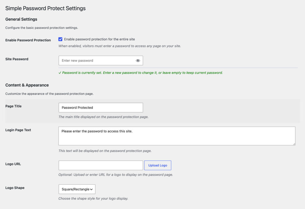Select the 'Enable Password Protection' row label
The height and width of the screenshot is (209, 305).
click(28, 40)
